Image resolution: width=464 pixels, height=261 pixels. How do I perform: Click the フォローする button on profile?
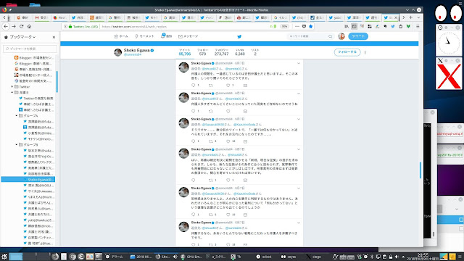347,52
